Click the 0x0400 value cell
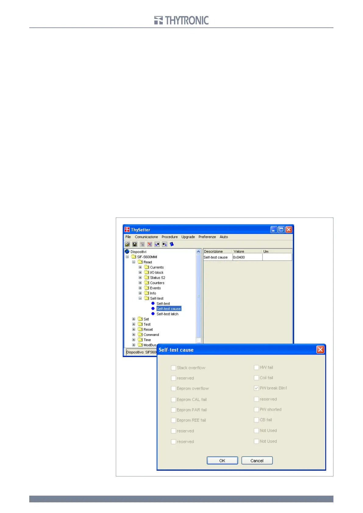 (x=247, y=257)
